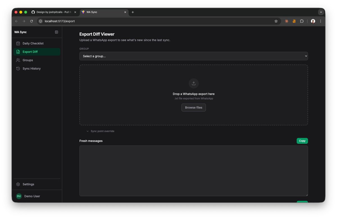Close the GitHub Pull Request tab

click(75, 12)
